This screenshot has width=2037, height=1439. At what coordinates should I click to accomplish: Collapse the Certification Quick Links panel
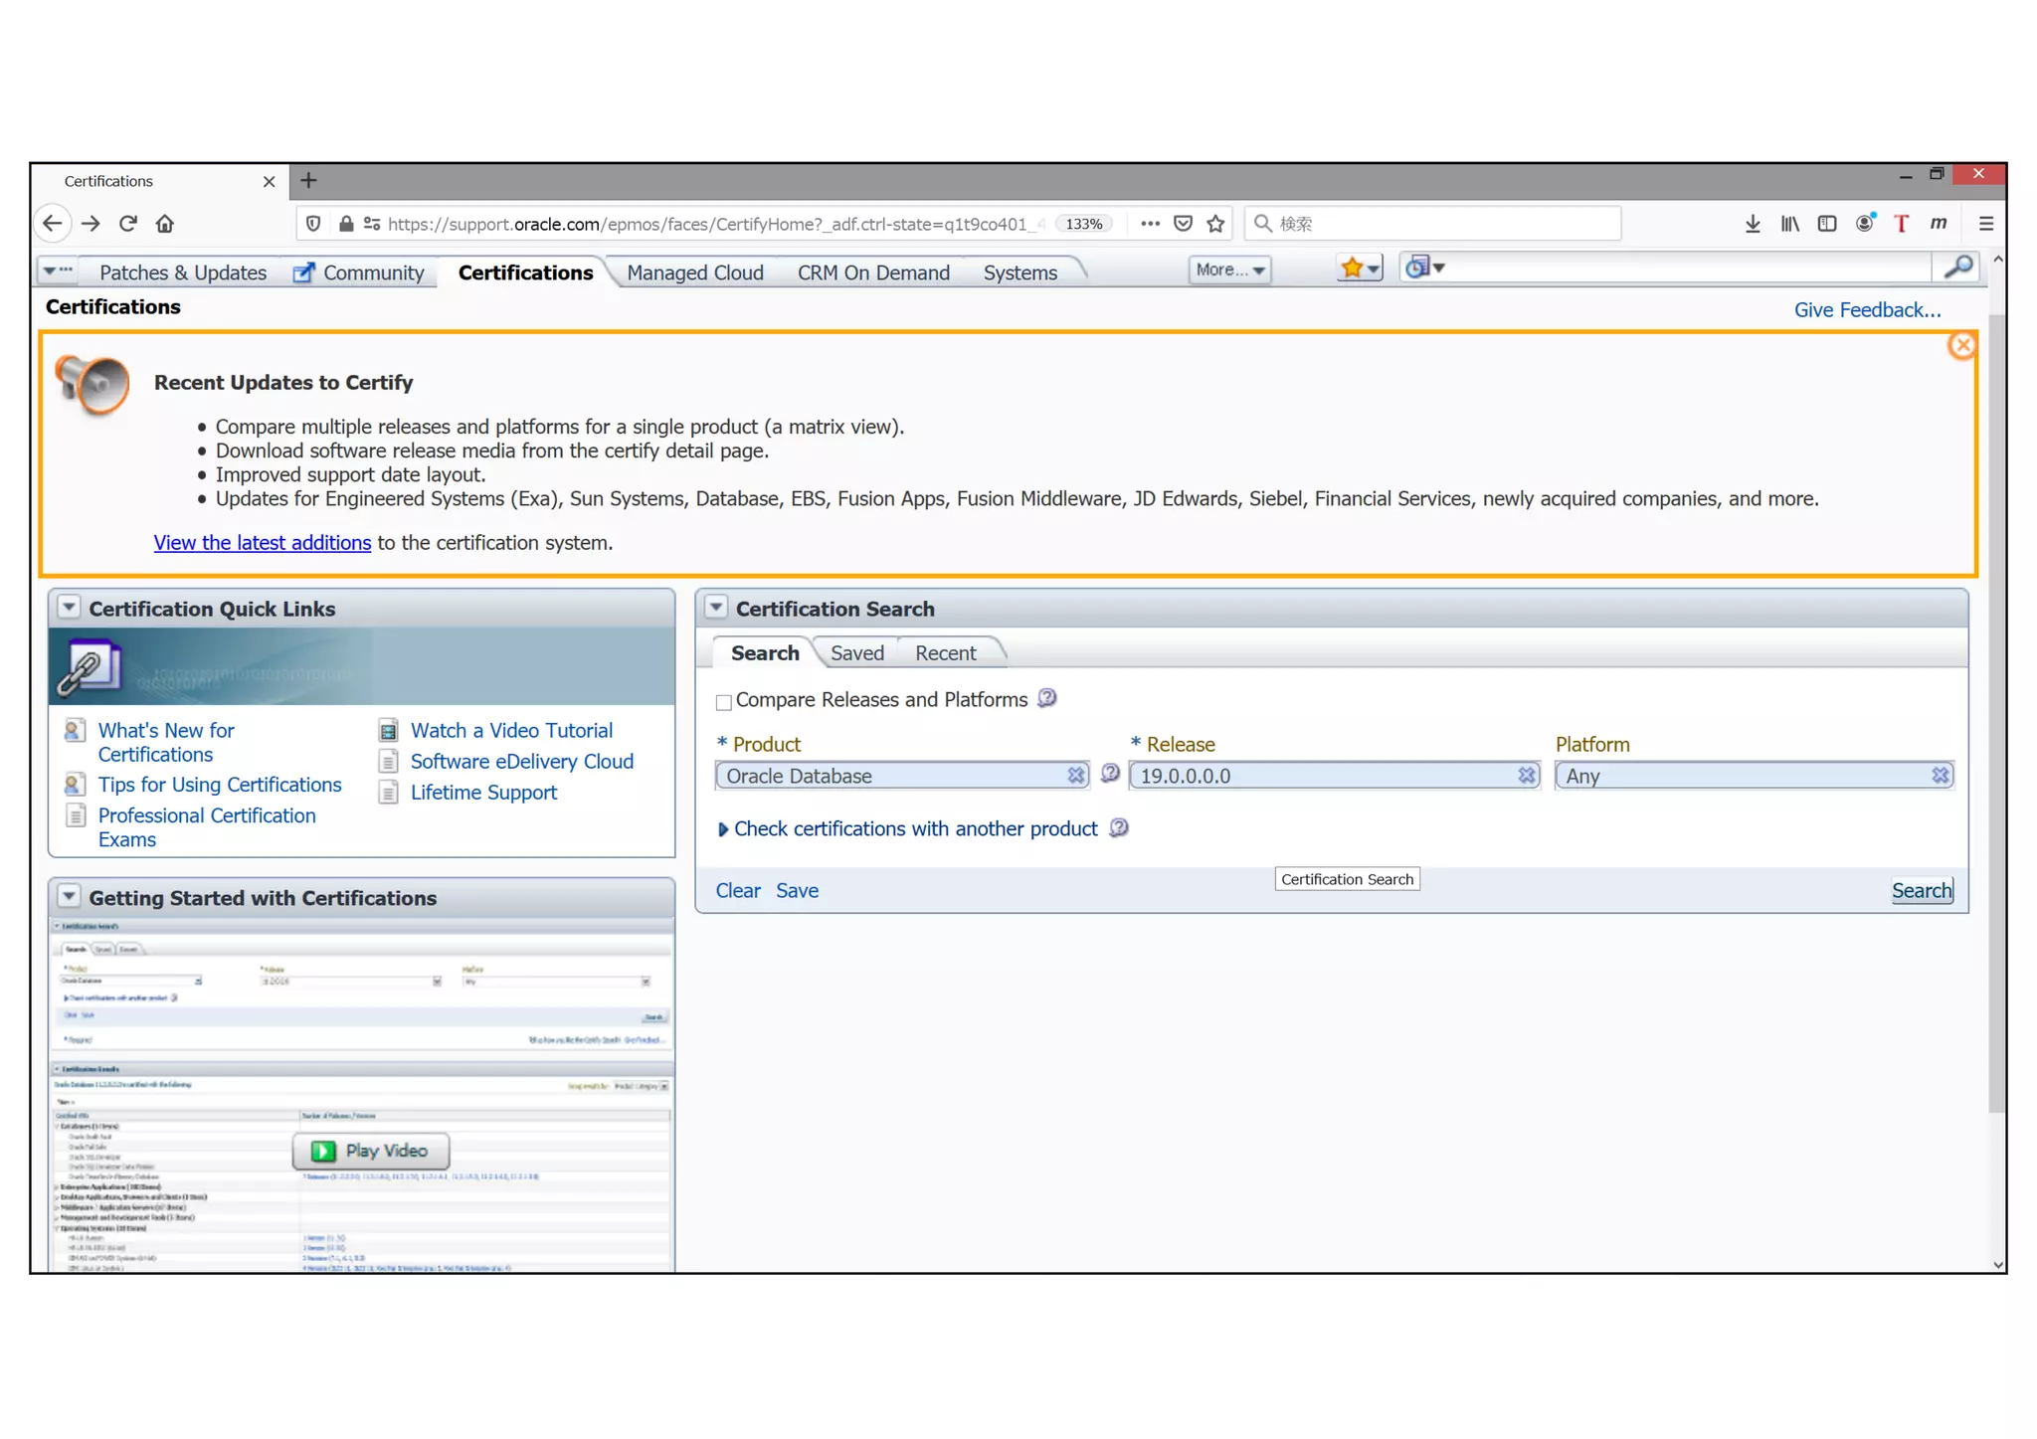coord(69,607)
